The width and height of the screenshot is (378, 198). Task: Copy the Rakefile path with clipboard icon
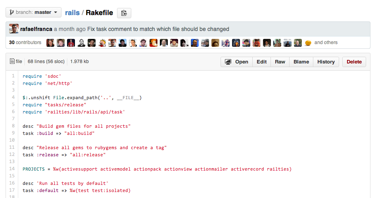pyautogui.click(x=124, y=13)
